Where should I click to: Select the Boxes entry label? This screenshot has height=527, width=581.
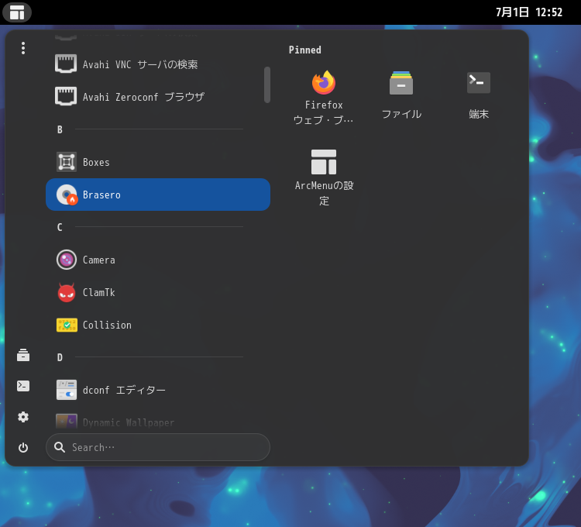[96, 162]
